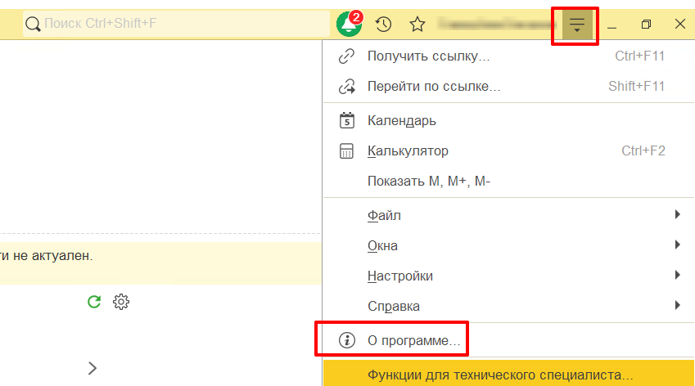The height and width of the screenshot is (386, 695).
Task: Click the green refresh icon
Action: coord(94,302)
